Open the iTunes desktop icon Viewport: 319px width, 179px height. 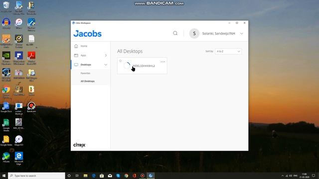click(19, 23)
